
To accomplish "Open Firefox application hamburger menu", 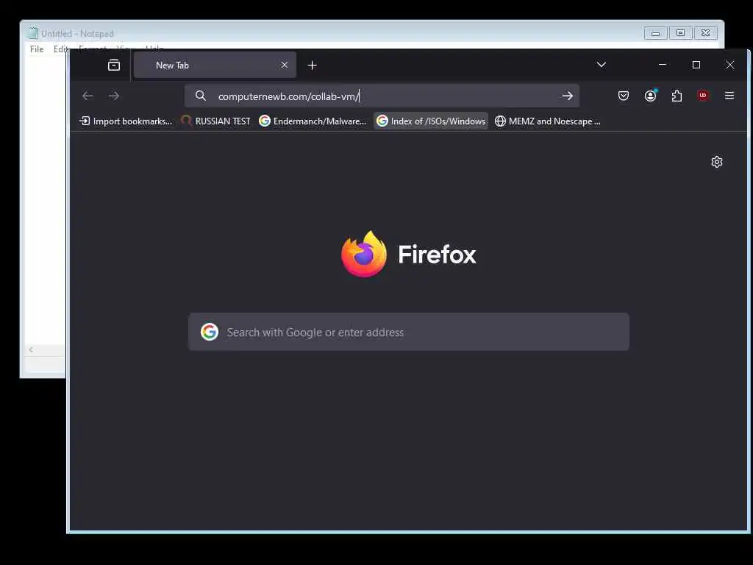I will pos(729,96).
